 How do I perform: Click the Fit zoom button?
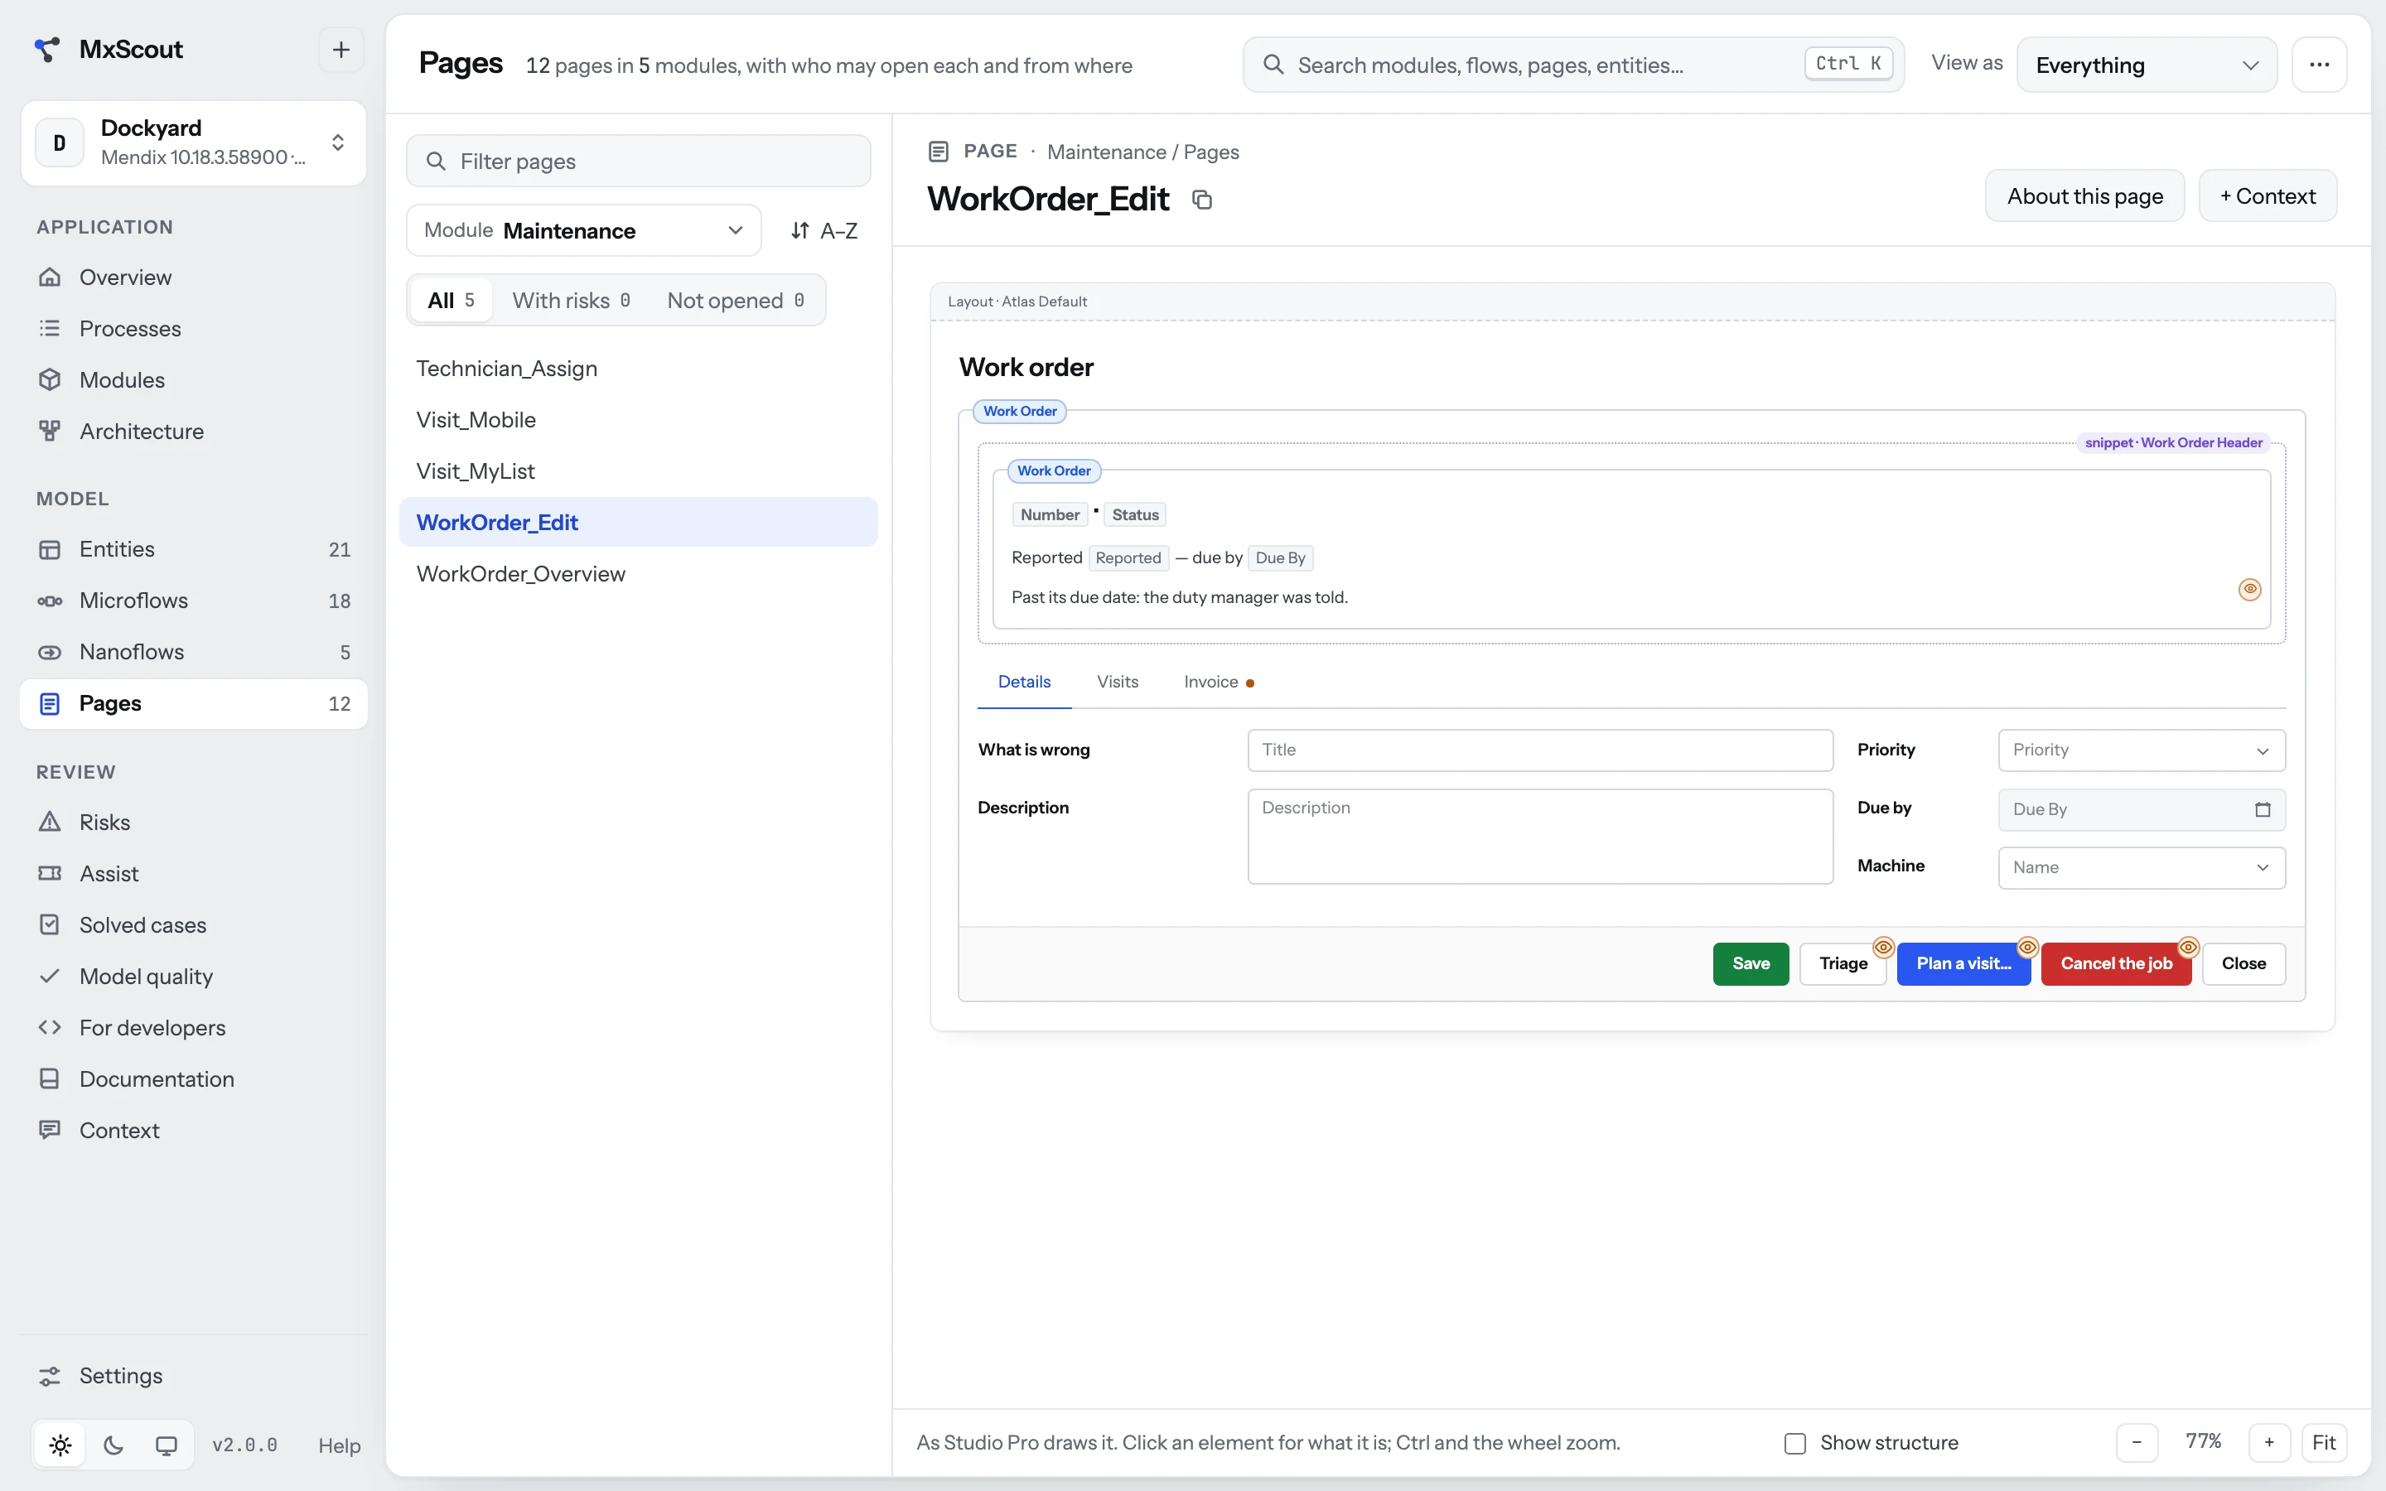point(2324,1441)
